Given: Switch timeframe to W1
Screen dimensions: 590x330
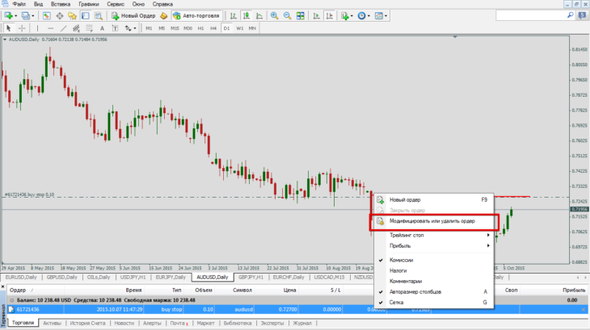Looking at the screenshot, I should tap(240, 28).
